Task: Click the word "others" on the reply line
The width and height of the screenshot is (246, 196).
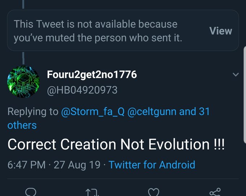Action: (x=22, y=125)
